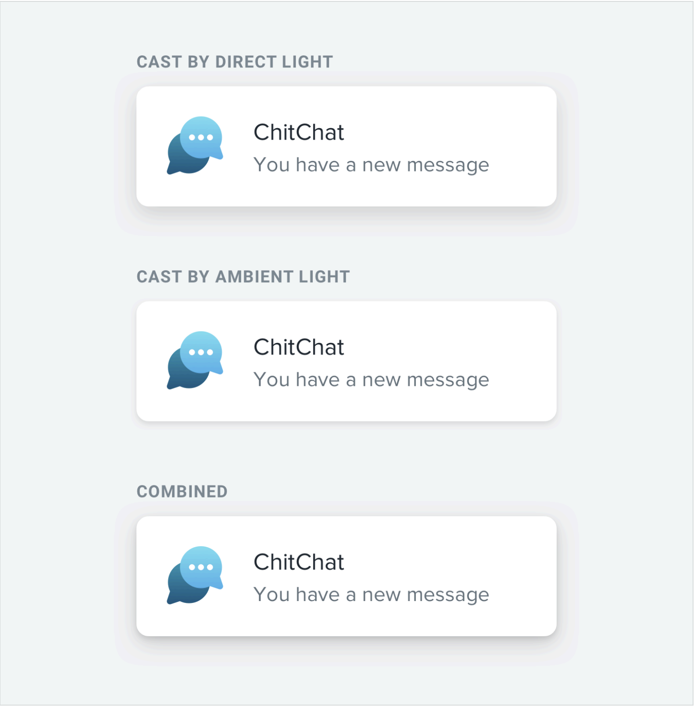
Task: Open the ChitChat title in Ambient Light card
Action: (299, 347)
